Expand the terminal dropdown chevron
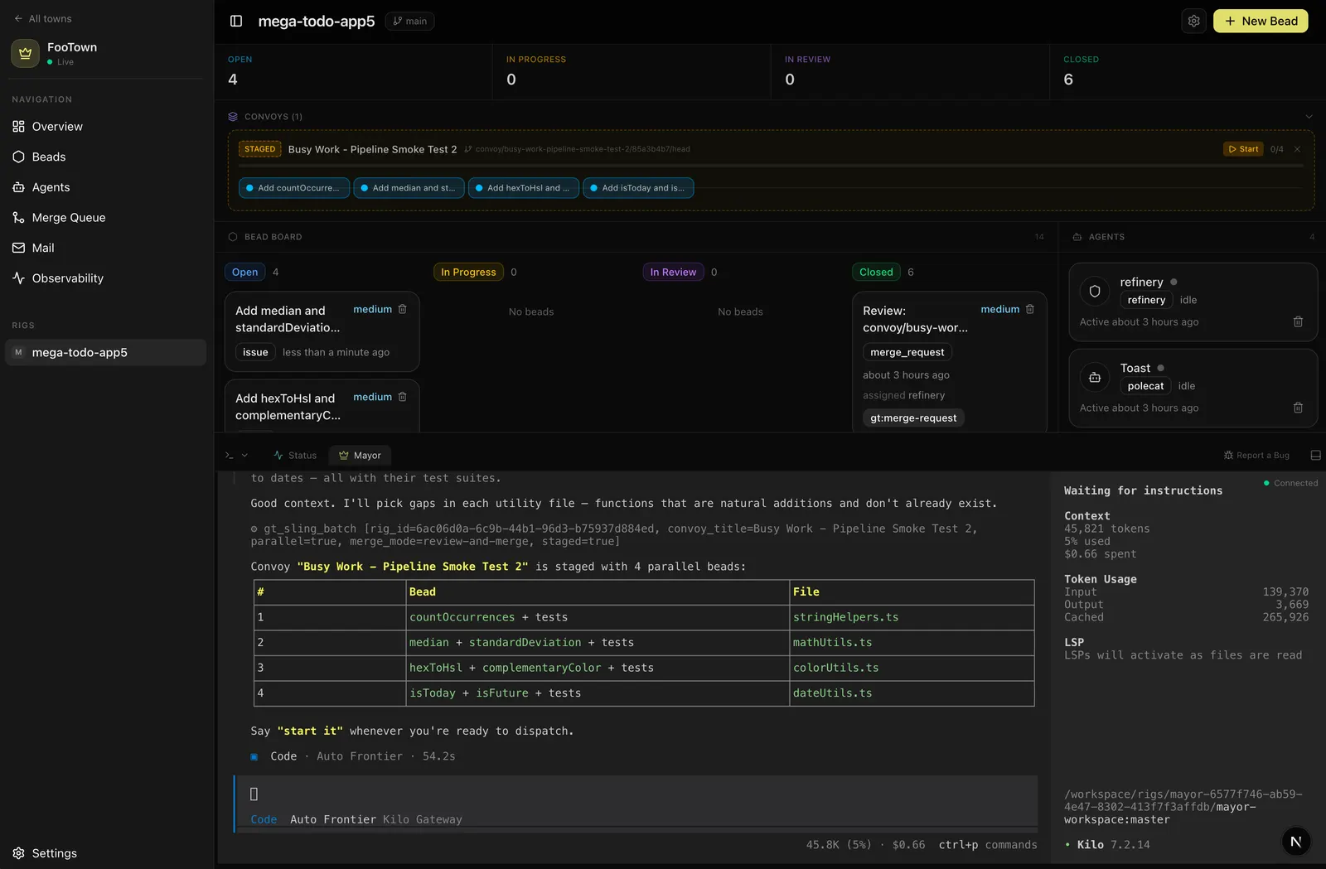Screen dimensions: 1326x869 click(244, 455)
